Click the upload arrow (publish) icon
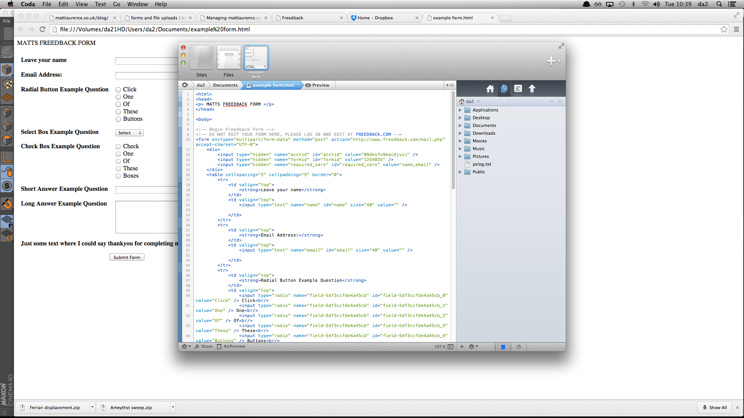Image resolution: width=744 pixels, height=418 pixels. click(x=532, y=89)
